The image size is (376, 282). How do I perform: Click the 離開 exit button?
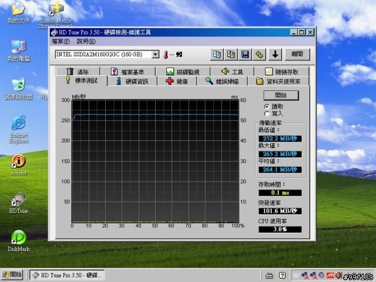pos(297,55)
